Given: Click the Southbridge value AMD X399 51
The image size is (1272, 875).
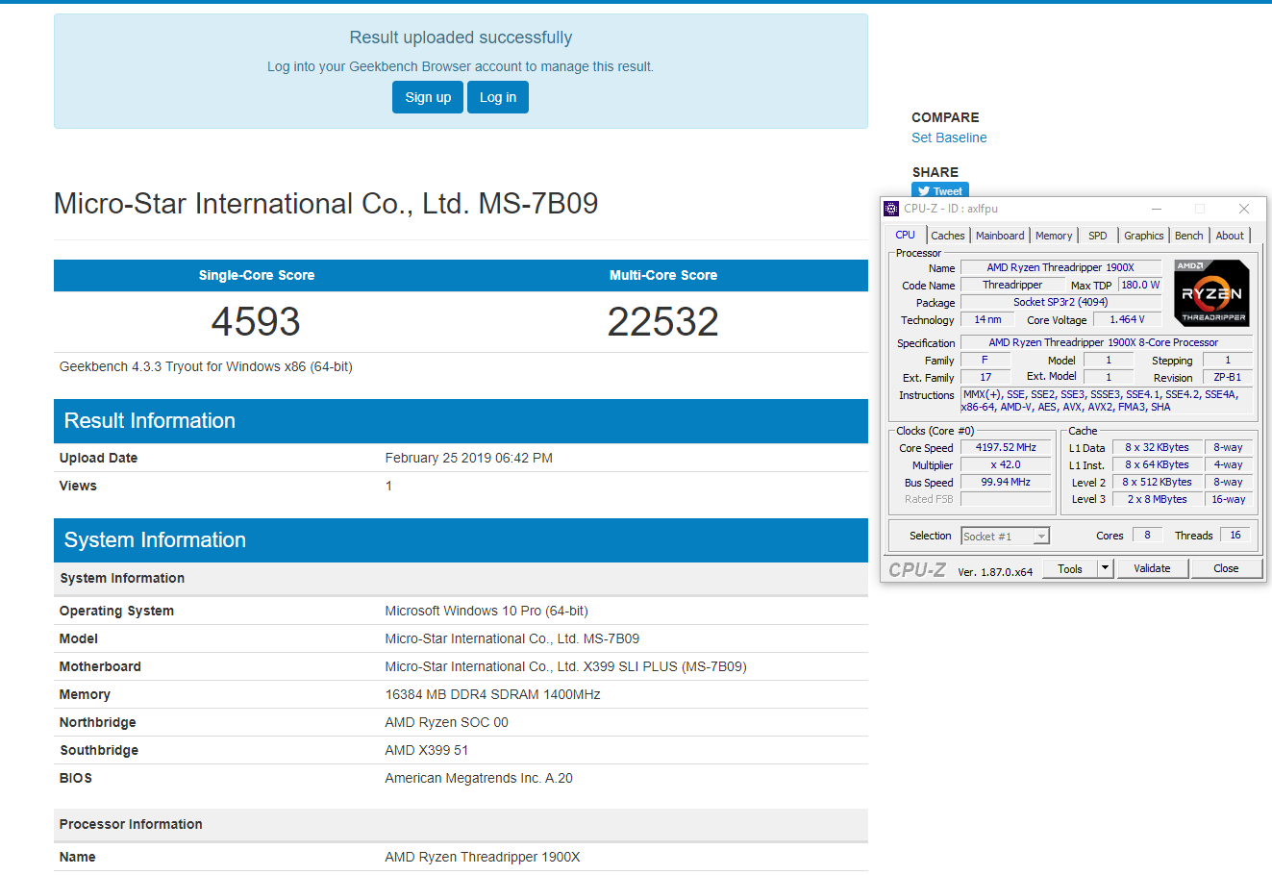Looking at the screenshot, I should click(x=427, y=750).
